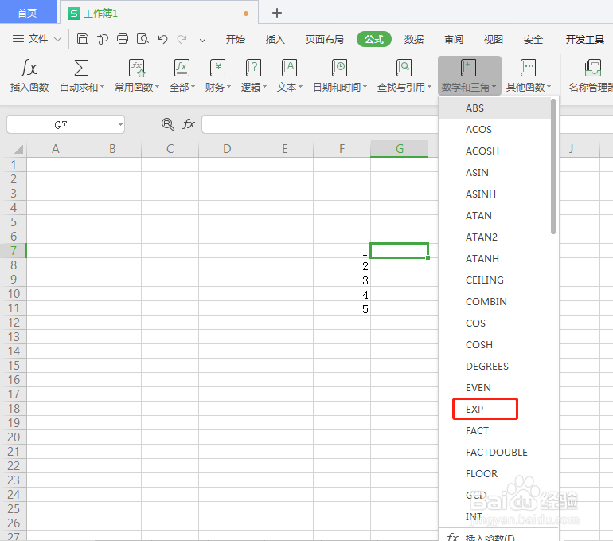Switch to the Insert (插入) ribbon tab
The image size is (613, 541).
275,40
